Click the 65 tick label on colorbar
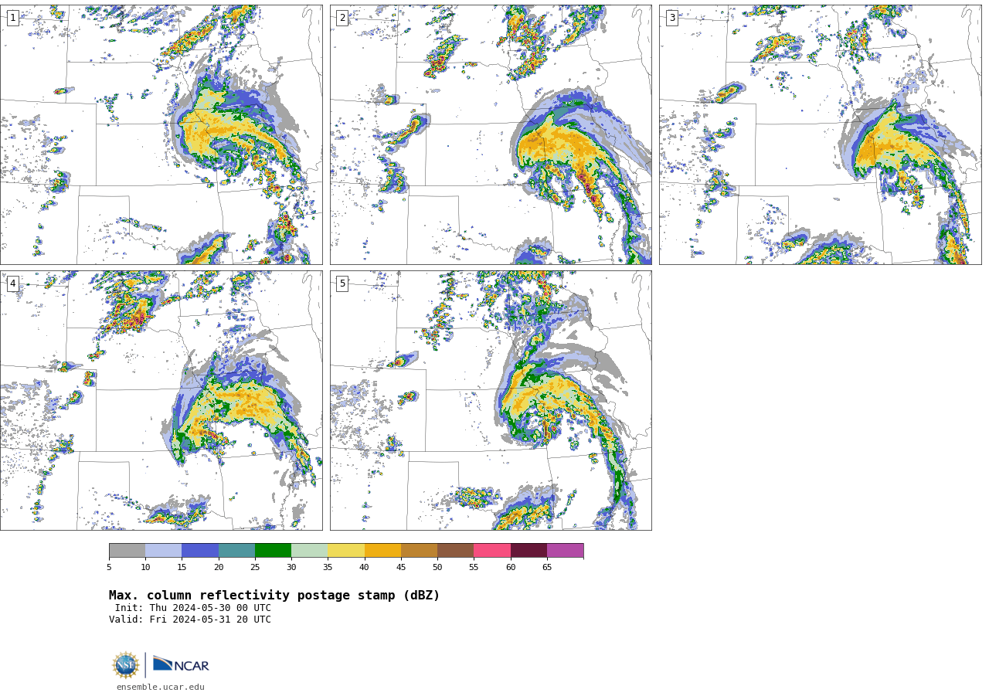 click(x=547, y=568)
